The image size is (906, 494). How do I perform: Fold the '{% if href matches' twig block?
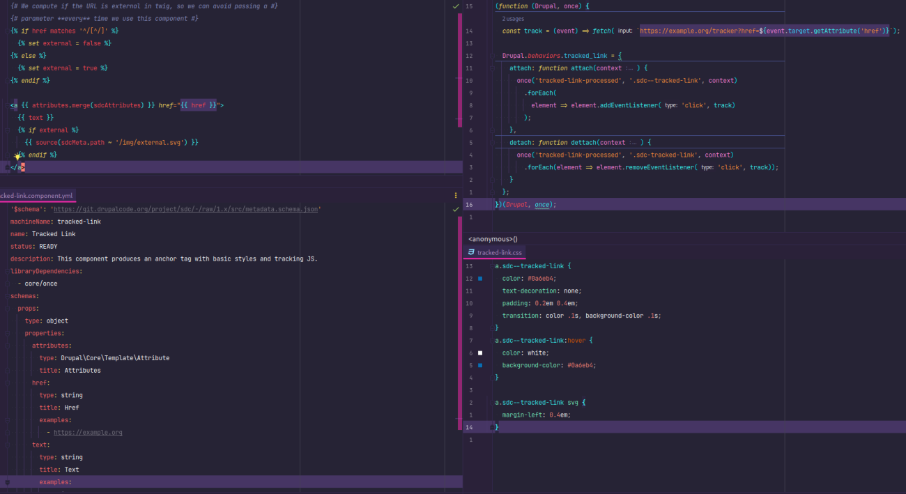(6, 31)
